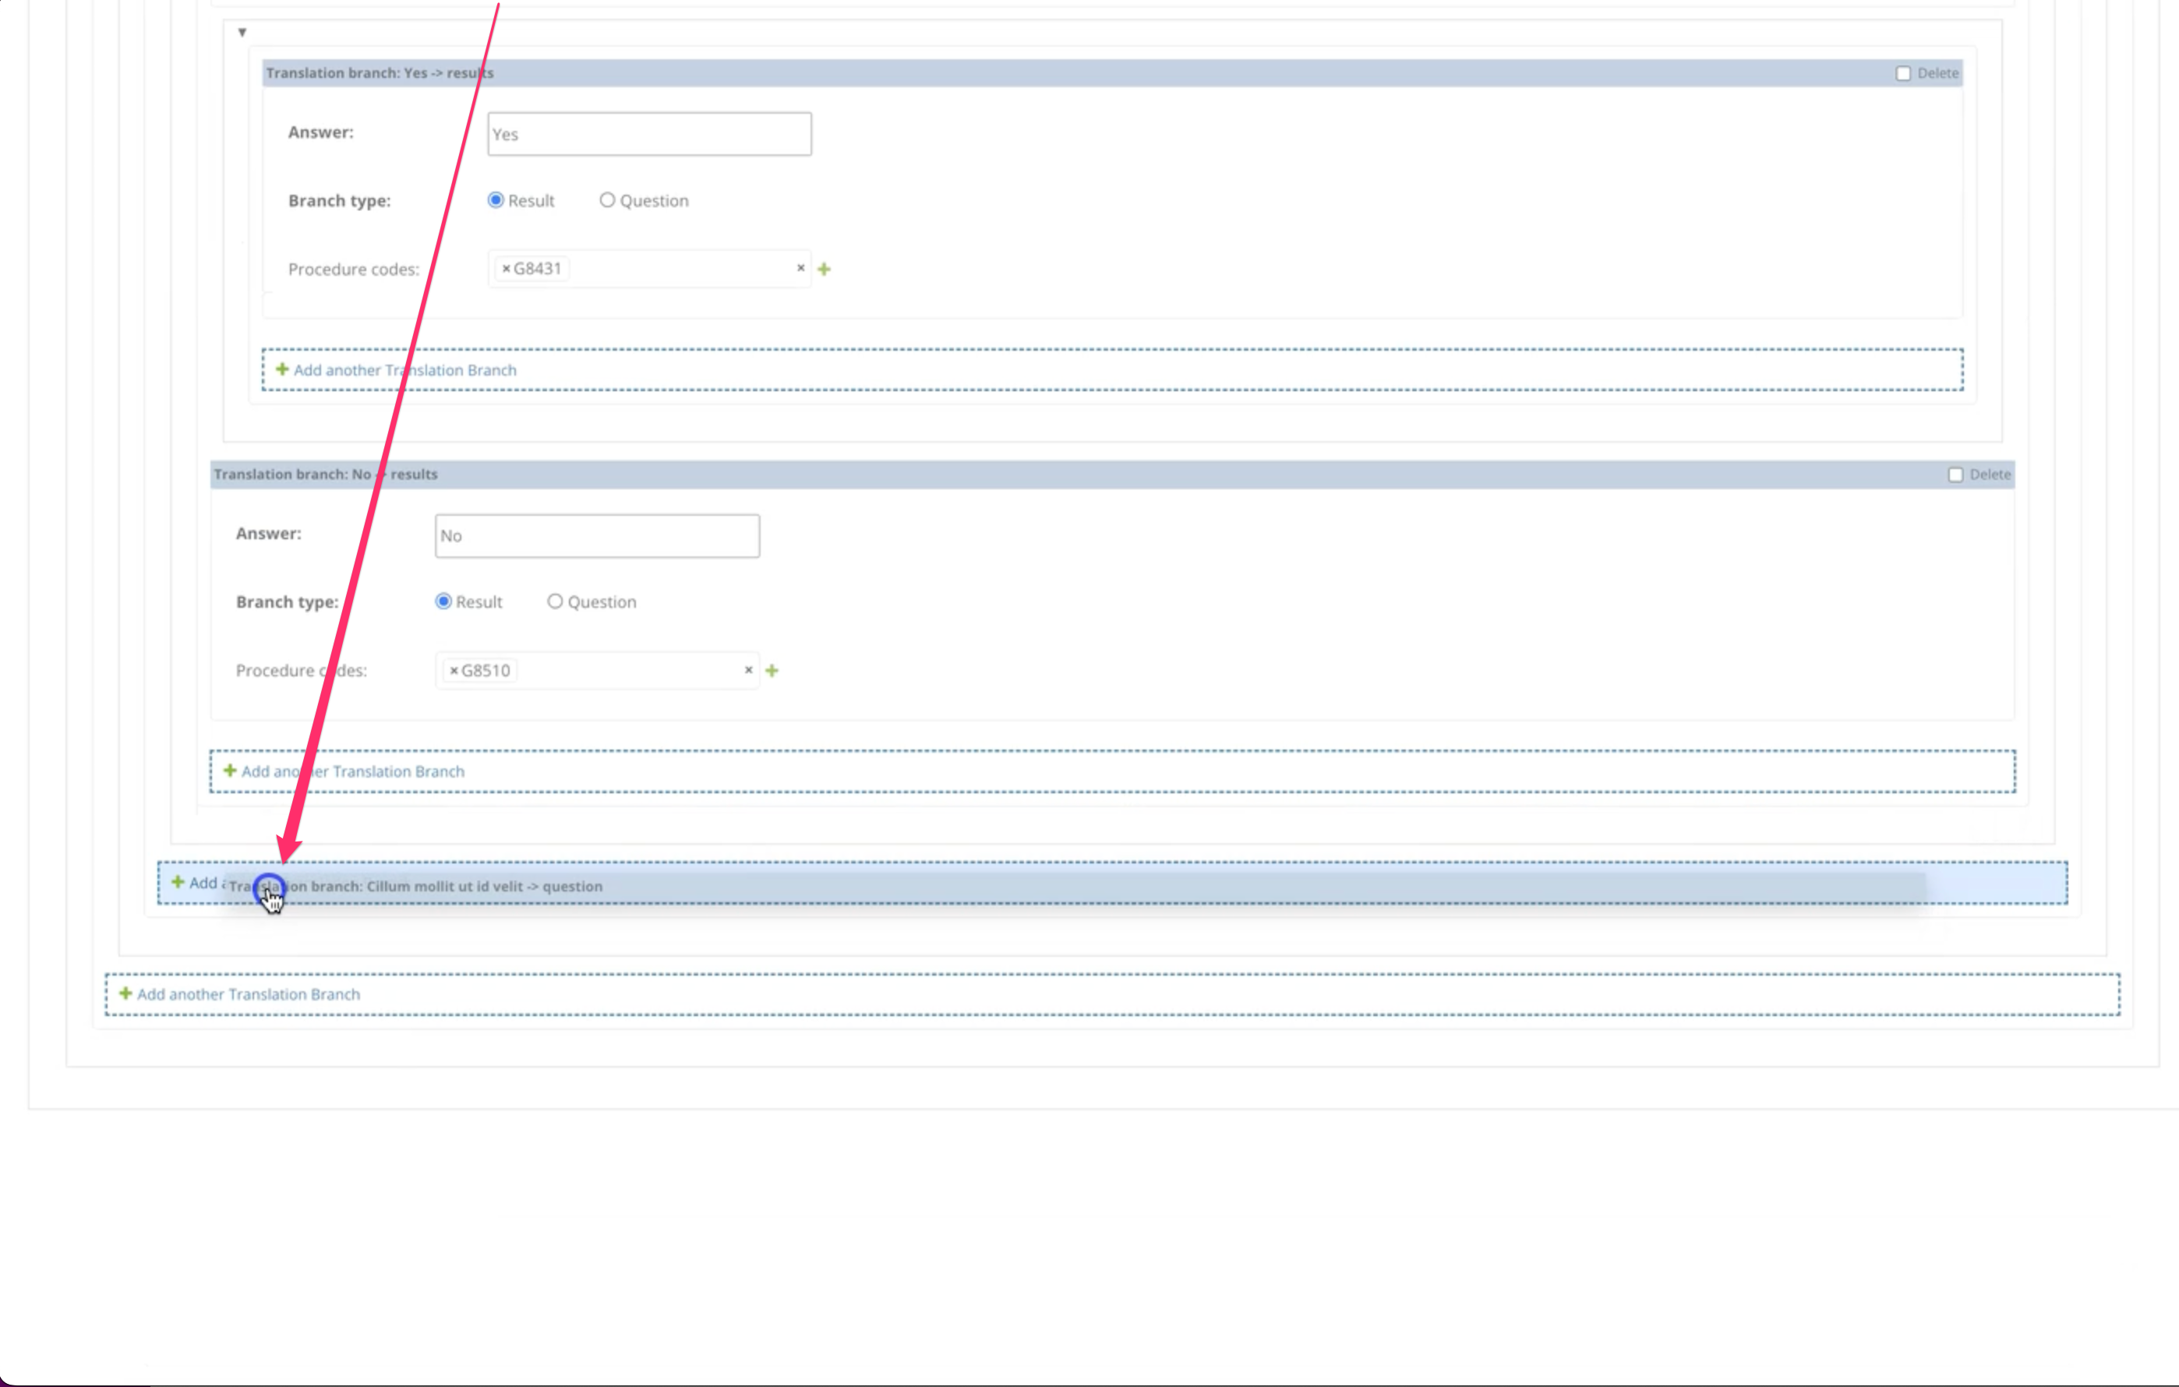Click the Answer field containing Yes
This screenshot has height=1387, width=2179.
coord(649,134)
